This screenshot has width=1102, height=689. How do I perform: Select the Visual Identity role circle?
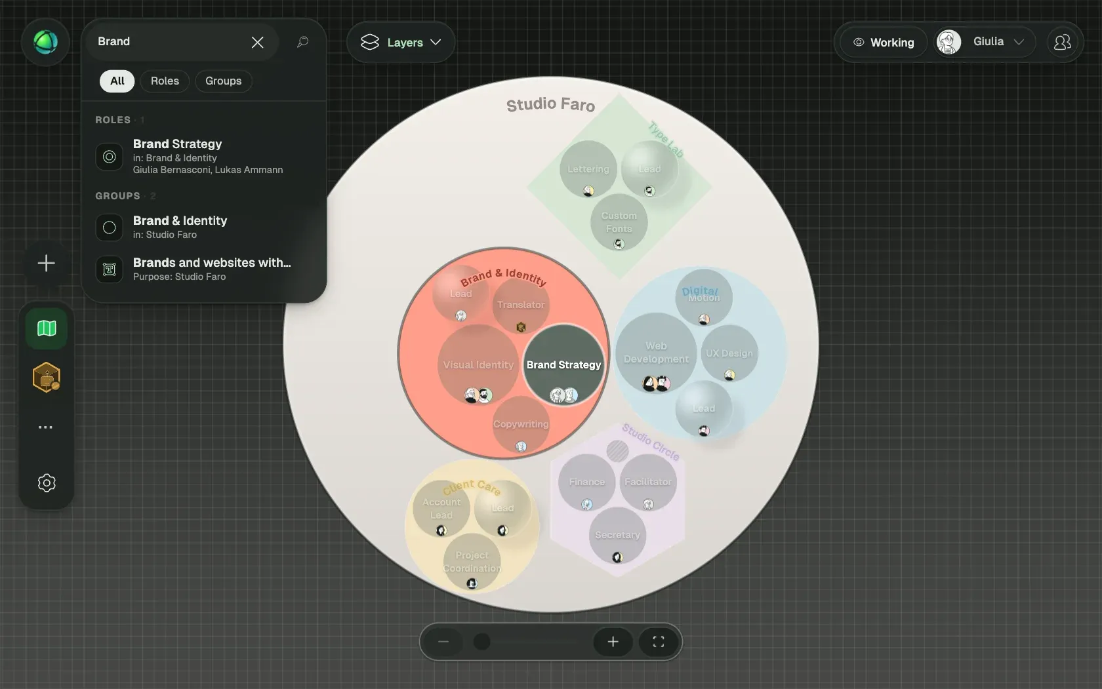tap(478, 364)
